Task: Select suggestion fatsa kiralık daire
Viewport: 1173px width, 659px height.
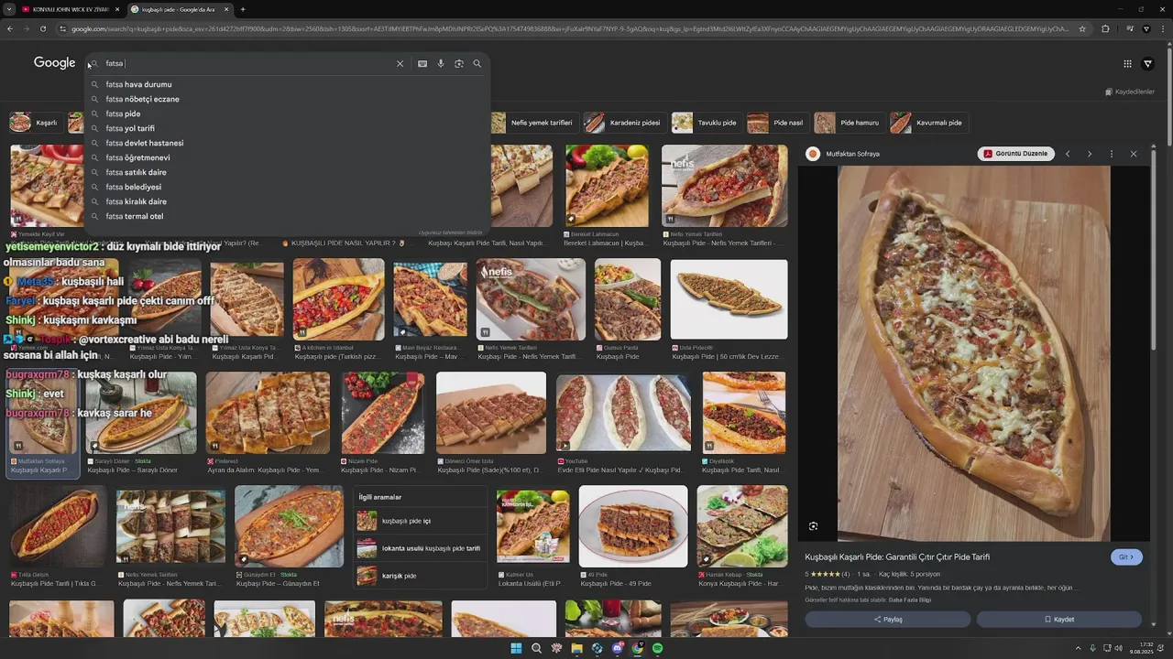Action: [x=289, y=201]
